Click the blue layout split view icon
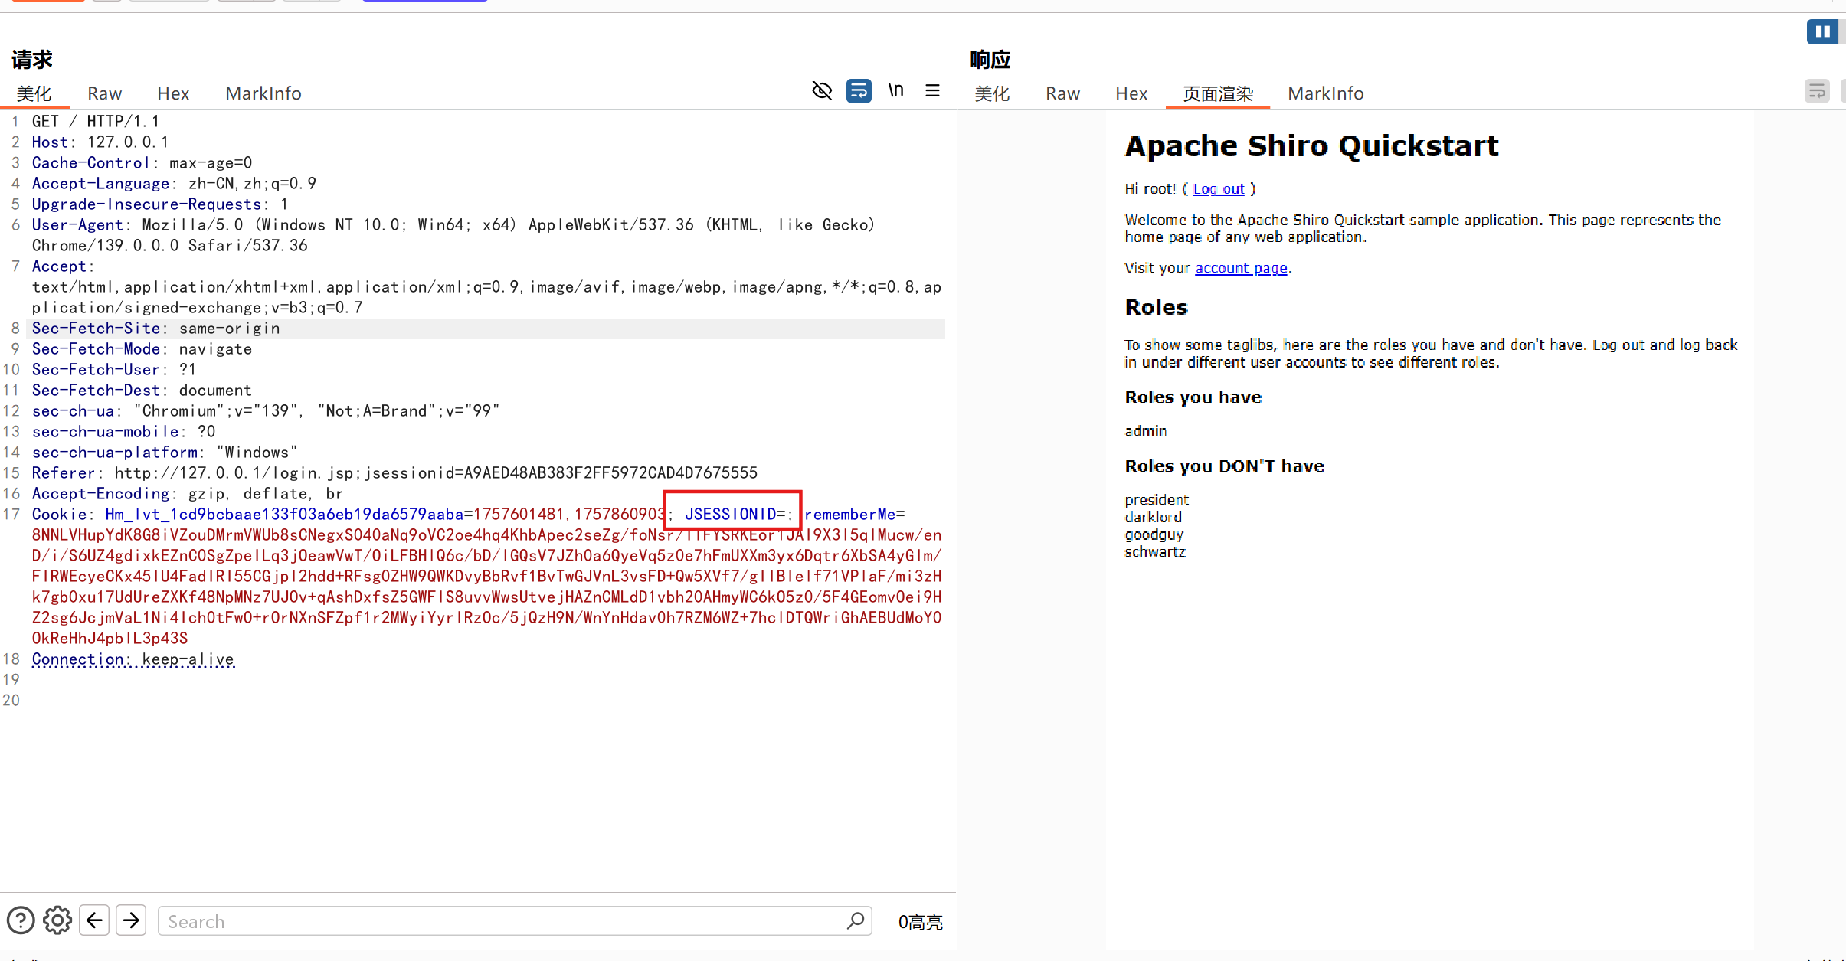The height and width of the screenshot is (961, 1846). pos(1822,31)
